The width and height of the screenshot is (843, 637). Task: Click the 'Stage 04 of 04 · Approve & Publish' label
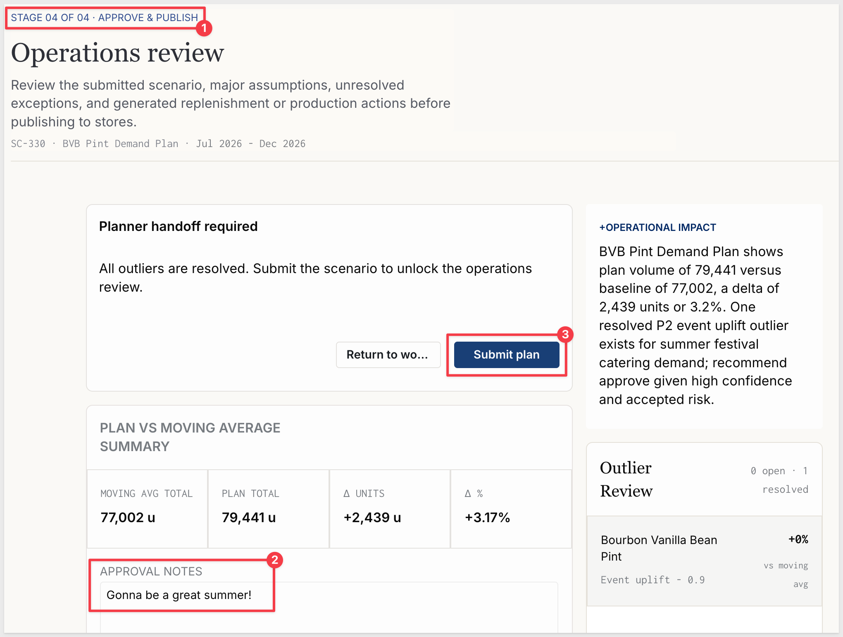tap(105, 18)
